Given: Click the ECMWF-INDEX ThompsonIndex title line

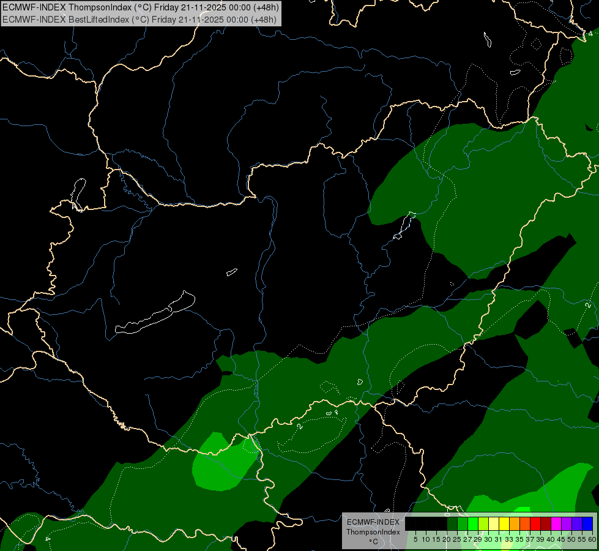Looking at the screenshot, I should [x=141, y=7].
